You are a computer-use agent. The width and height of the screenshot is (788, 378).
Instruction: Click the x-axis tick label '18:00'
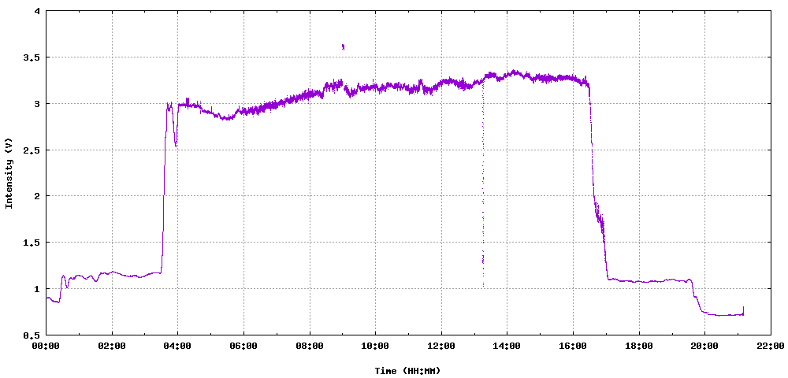pos(639,346)
